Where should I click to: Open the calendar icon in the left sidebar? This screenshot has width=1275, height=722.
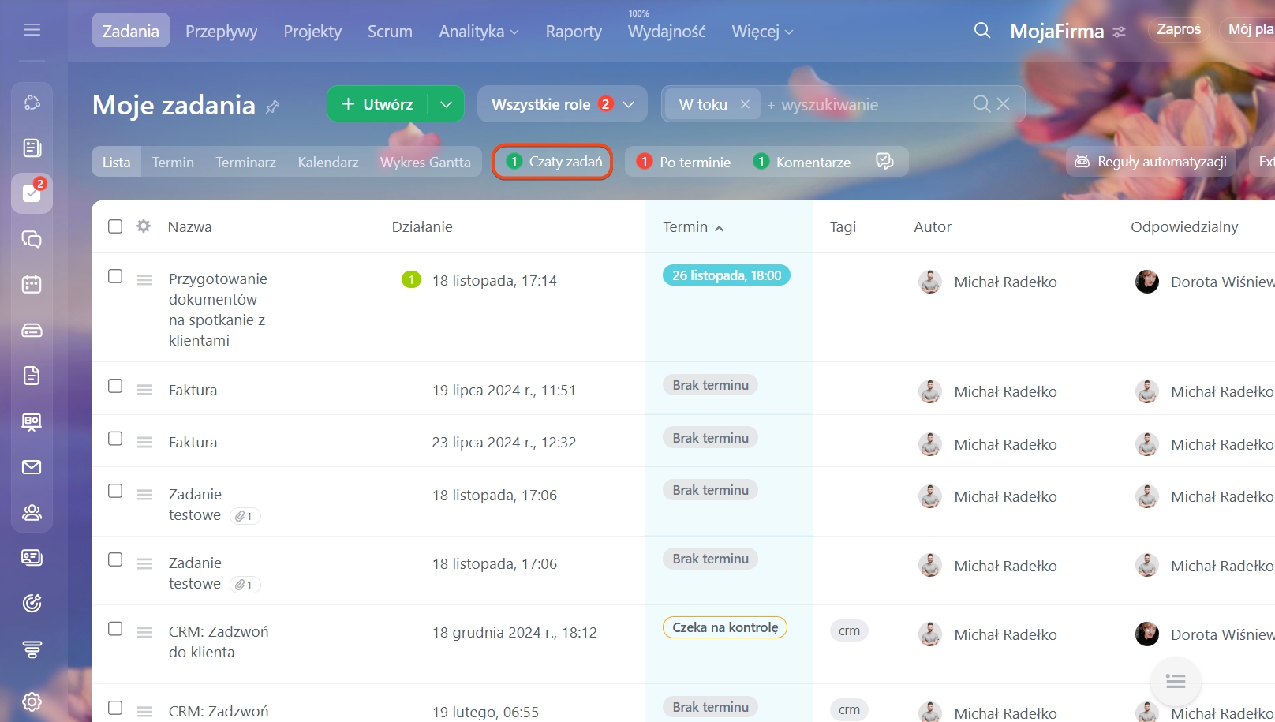tap(32, 284)
